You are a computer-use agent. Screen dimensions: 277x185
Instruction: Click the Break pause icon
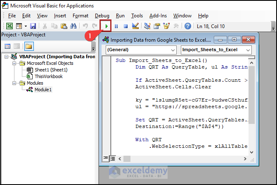(x=116, y=26)
